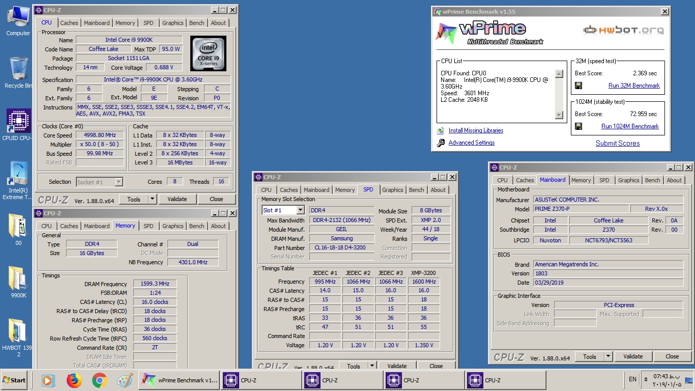Expand the Tools arrow in Mainboard window
Viewport: 695px width, 391px height.
pyautogui.click(x=609, y=356)
